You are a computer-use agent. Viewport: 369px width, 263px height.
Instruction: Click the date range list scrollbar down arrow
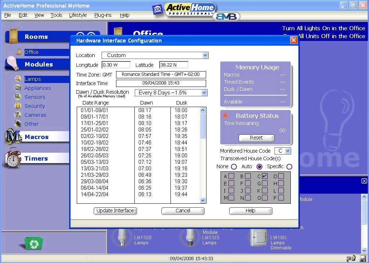(203, 200)
